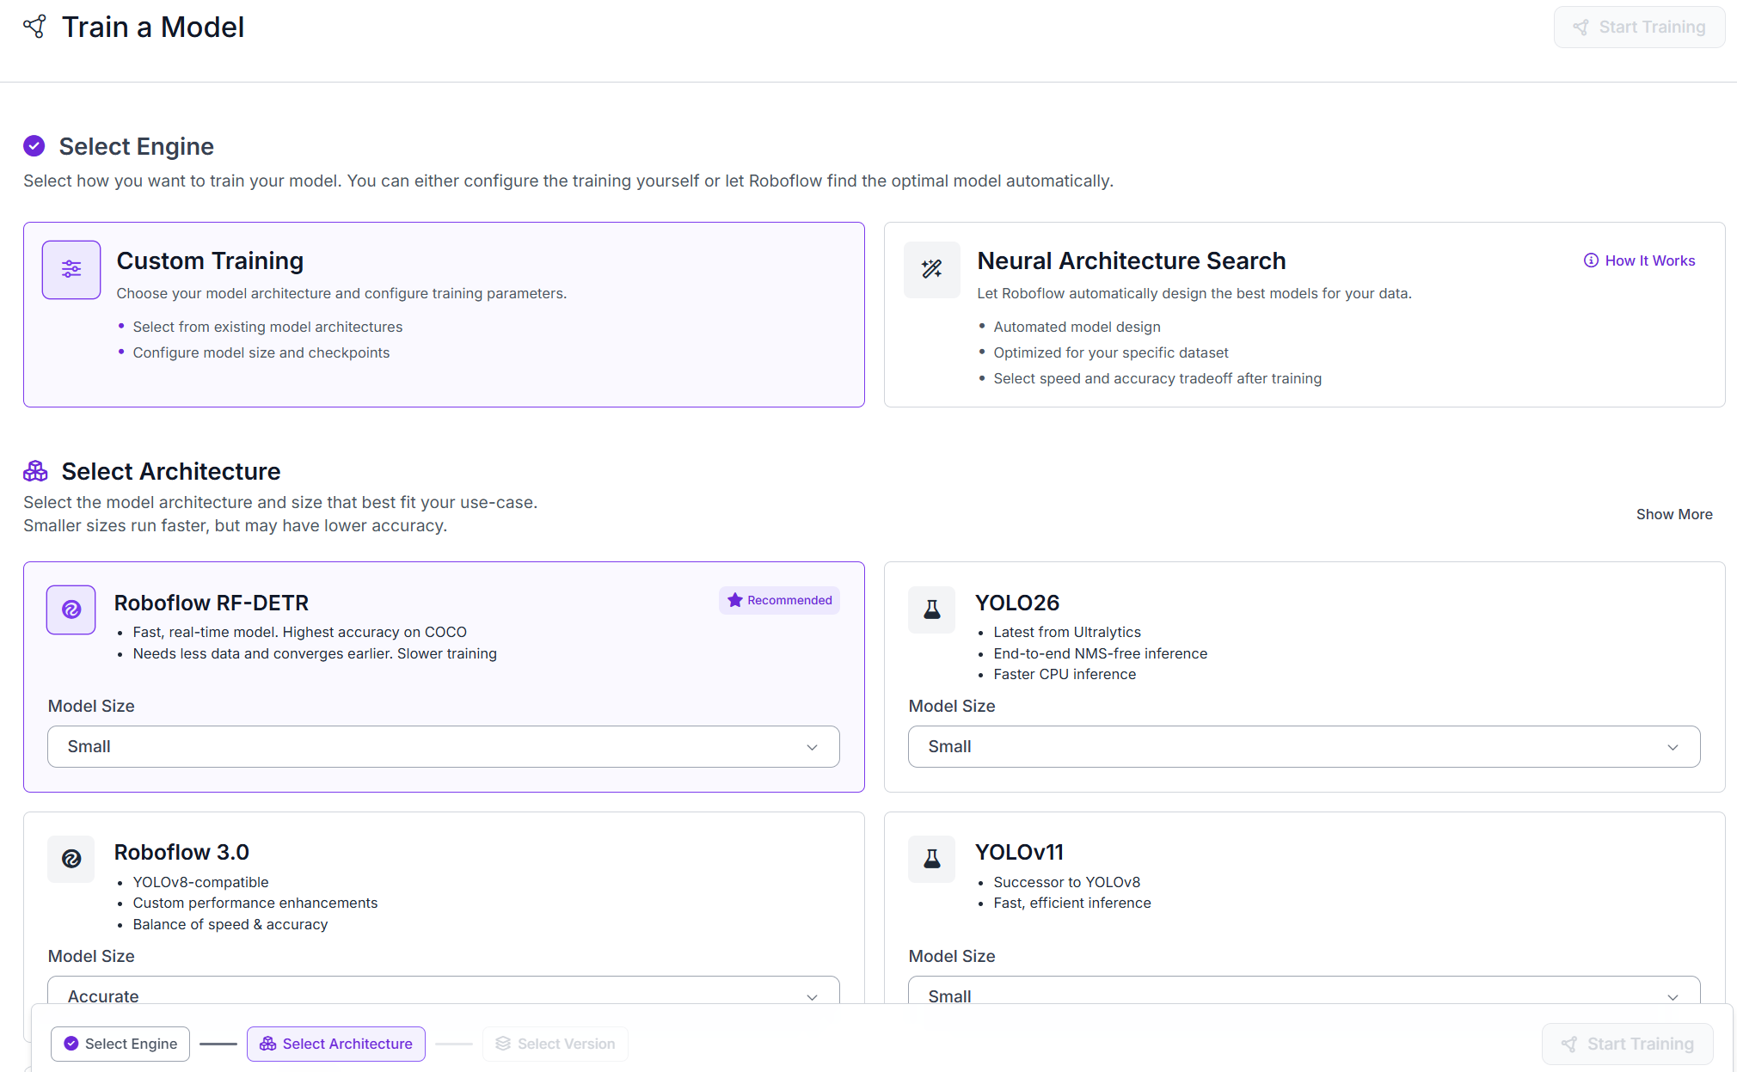Screen dimensions: 1737x1072
Task: Choose the Neural Architecture Search engine card
Action: [1304, 315]
